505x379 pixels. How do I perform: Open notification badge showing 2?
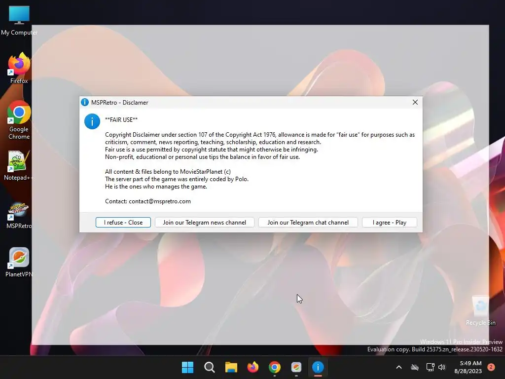491,367
